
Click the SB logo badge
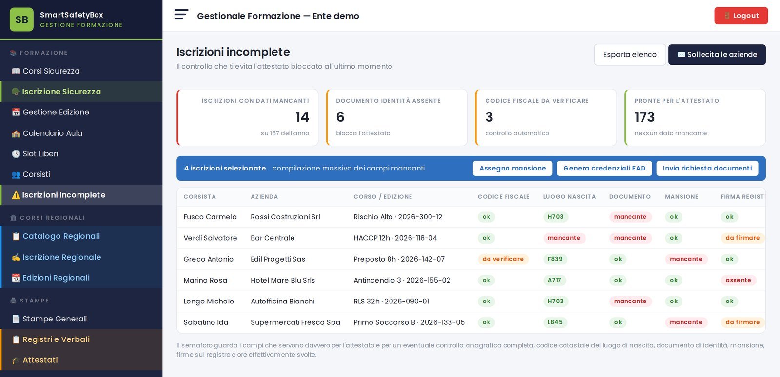tap(21, 19)
